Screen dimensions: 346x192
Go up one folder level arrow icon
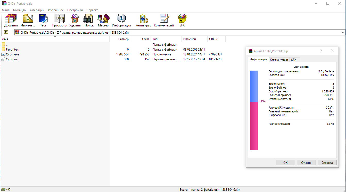tap(6, 32)
